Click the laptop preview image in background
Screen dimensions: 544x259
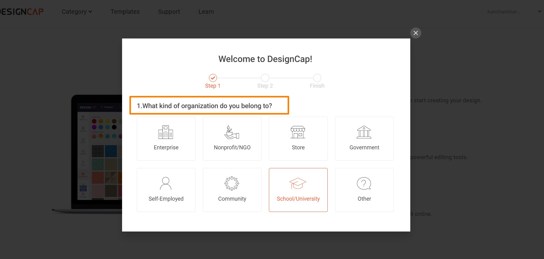[x=87, y=154]
